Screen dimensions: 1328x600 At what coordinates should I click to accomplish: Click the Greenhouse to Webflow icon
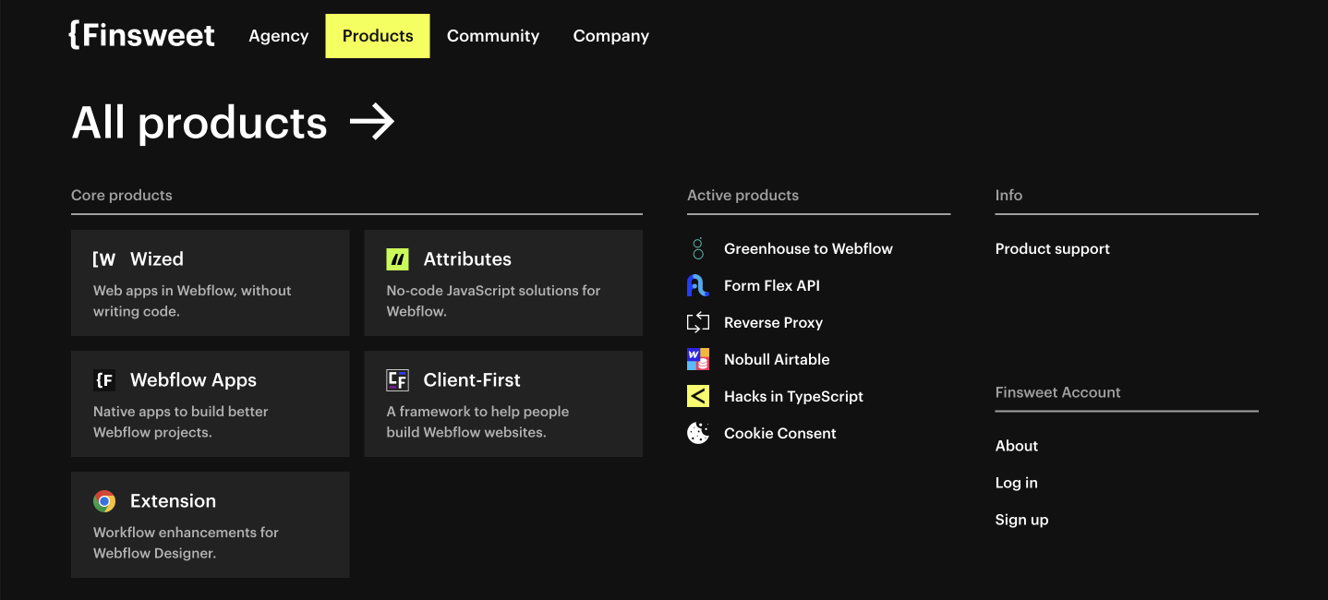698,248
